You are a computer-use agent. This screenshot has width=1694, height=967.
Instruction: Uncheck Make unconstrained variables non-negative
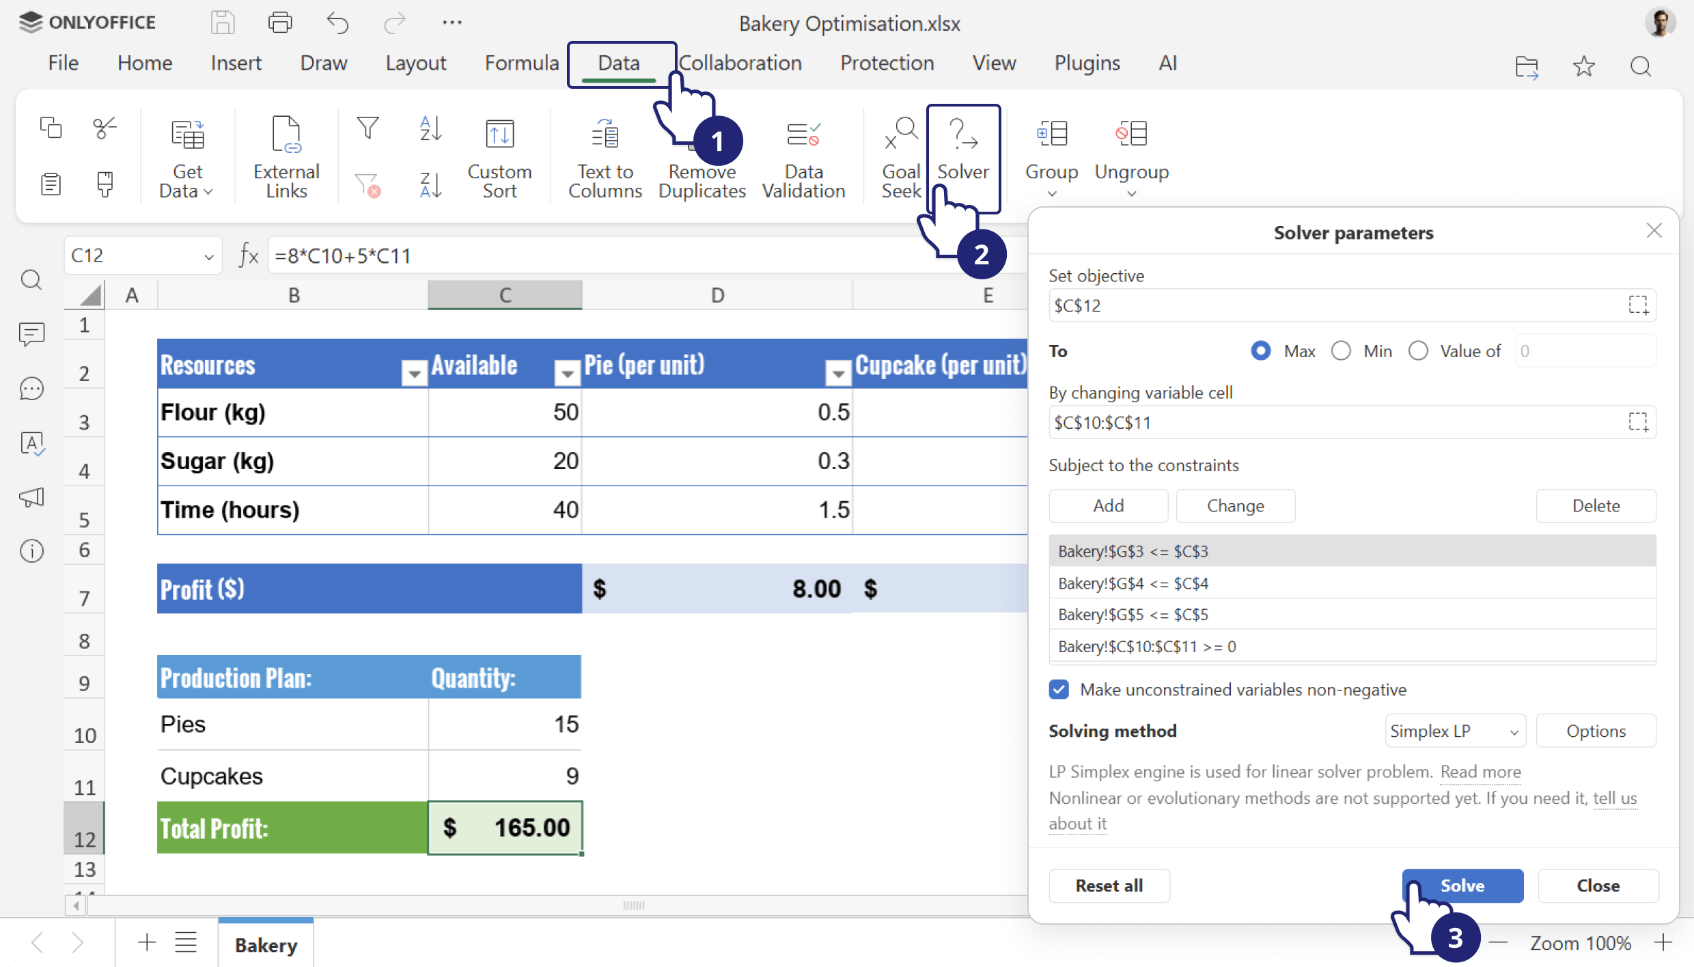pos(1059,690)
